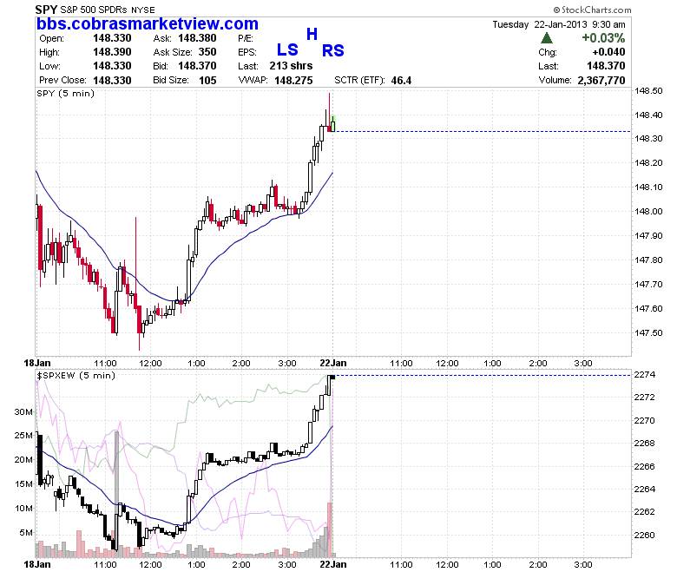This screenshot has width=677, height=572.
Task: Click the 25M volume axis label
Action: pos(23,435)
